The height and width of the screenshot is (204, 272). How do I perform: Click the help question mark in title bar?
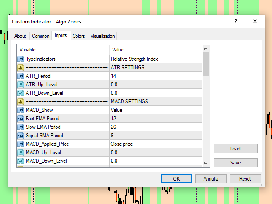click(x=236, y=22)
